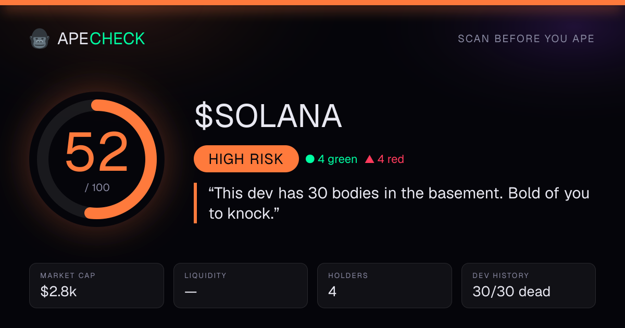Click the MARKET CAP label
Viewport: 625px width, 328px height.
pyautogui.click(x=68, y=275)
